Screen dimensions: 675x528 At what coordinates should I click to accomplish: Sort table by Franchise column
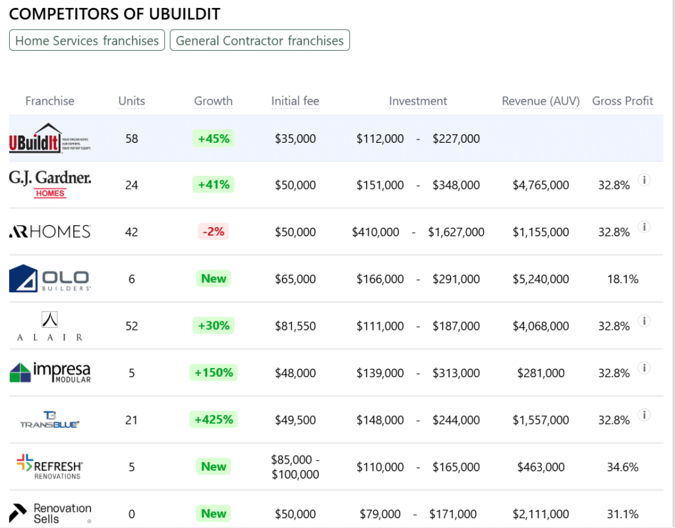[x=50, y=101]
